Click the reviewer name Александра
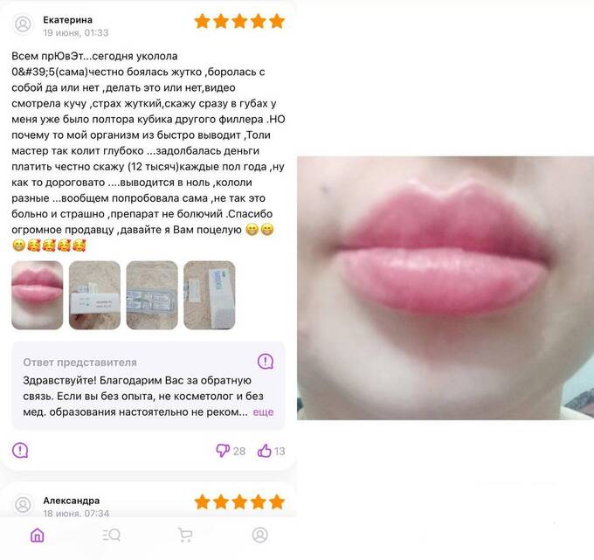The image size is (594, 560). click(72, 501)
